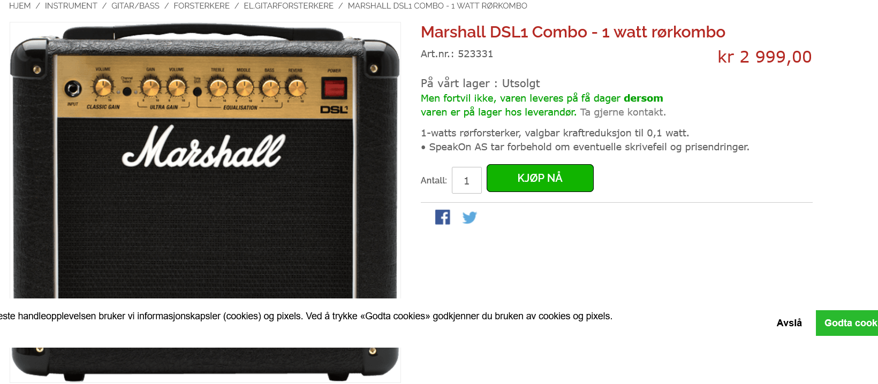Image resolution: width=878 pixels, height=384 pixels.
Task: Open the Marshall amplifier product image
Action: (205, 160)
